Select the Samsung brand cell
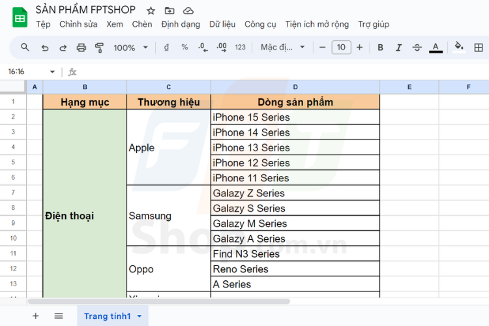 169,216
